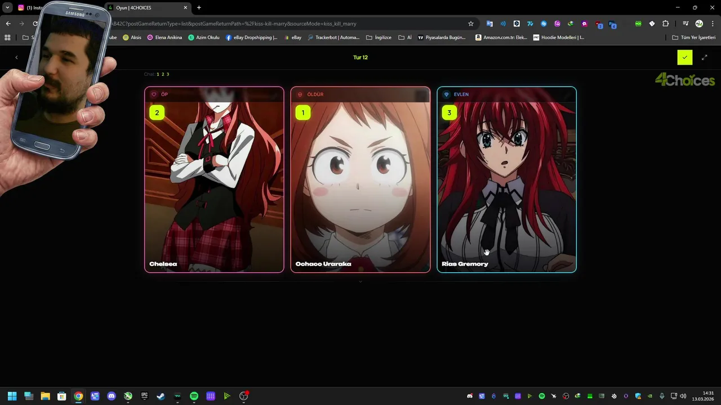Open the eBay Dropshipping bookmark

click(251, 38)
